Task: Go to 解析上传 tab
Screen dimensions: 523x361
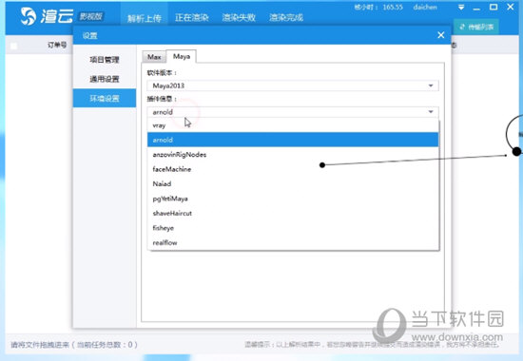Action: pos(145,18)
